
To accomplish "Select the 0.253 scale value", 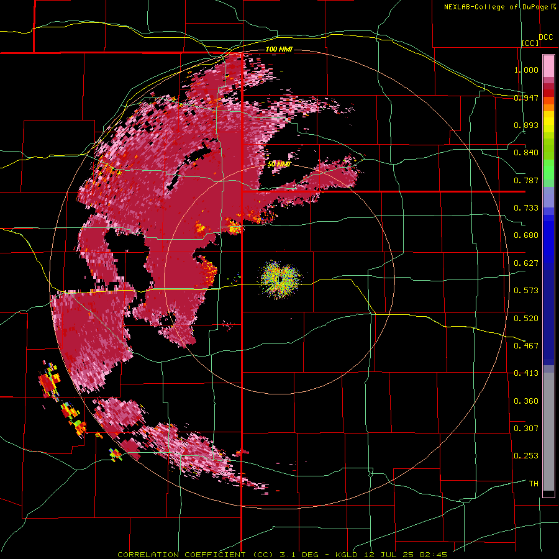I will (x=526, y=456).
